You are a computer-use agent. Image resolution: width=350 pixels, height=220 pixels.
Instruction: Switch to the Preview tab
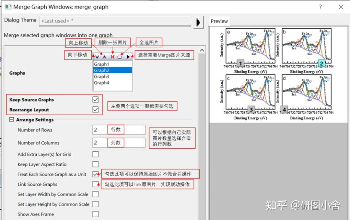219,21
